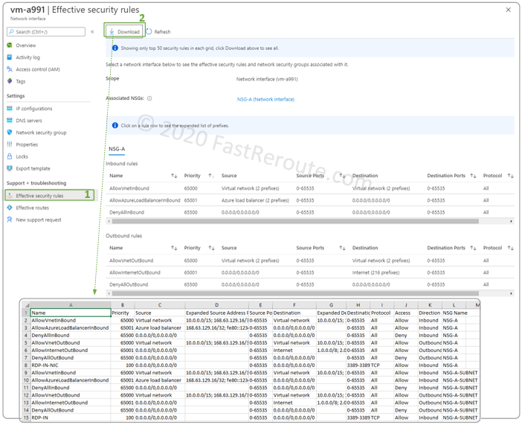Open Network security group page
This screenshot has height=425, width=522.
pyautogui.click(x=41, y=132)
